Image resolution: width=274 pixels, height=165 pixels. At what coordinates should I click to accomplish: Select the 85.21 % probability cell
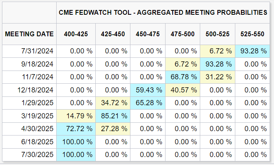click(x=112, y=116)
